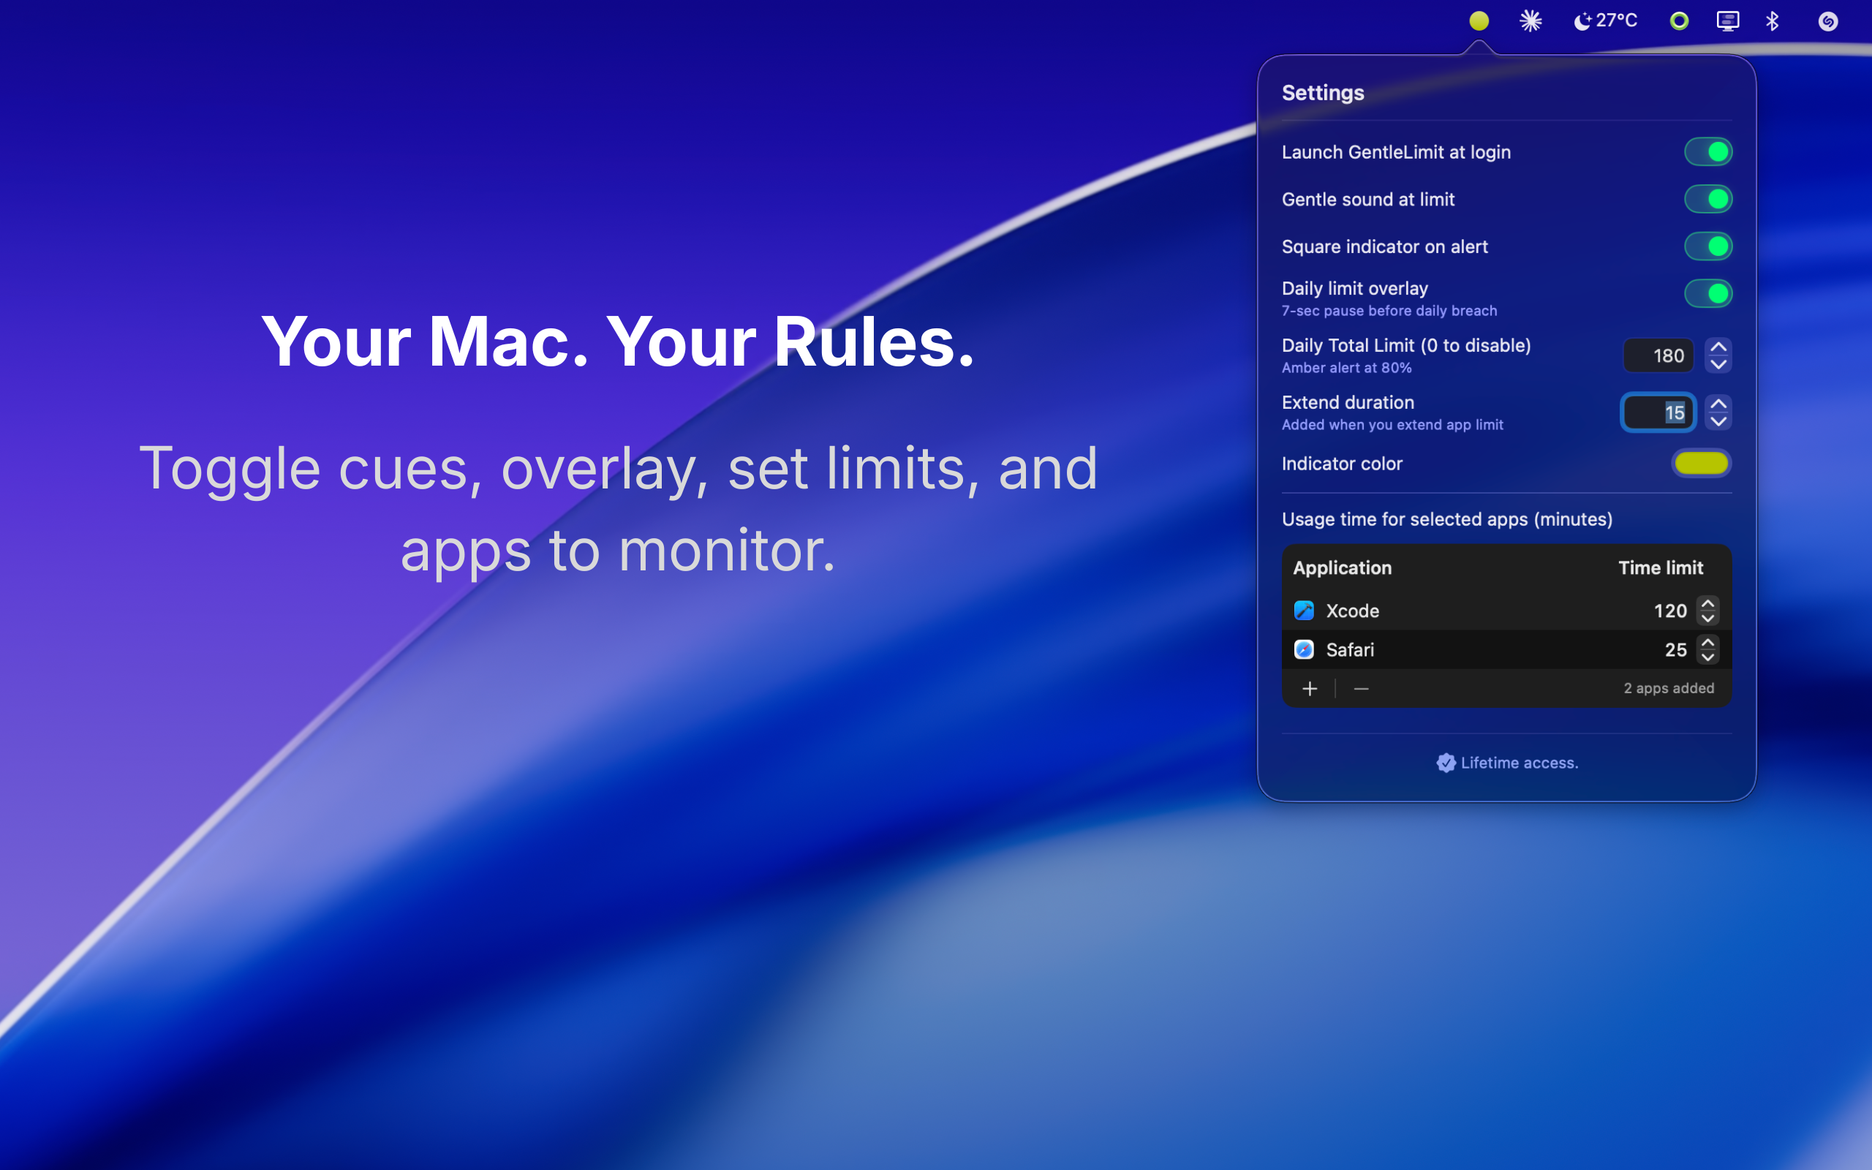
Task: Click the plus icon to add an app
Action: coord(1310,689)
